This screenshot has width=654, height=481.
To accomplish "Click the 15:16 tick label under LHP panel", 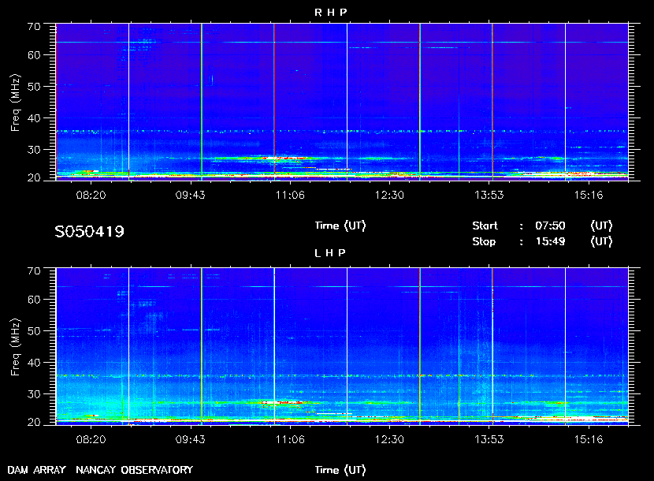I will [x=588, y=440].
